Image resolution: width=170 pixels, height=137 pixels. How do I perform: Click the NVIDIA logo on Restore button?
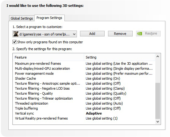tap(139, 34)
